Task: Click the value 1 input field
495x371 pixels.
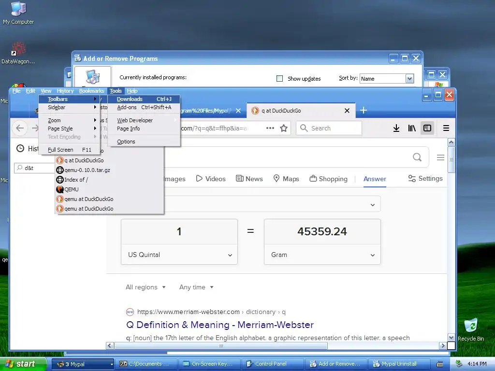Action: point(179,231)
